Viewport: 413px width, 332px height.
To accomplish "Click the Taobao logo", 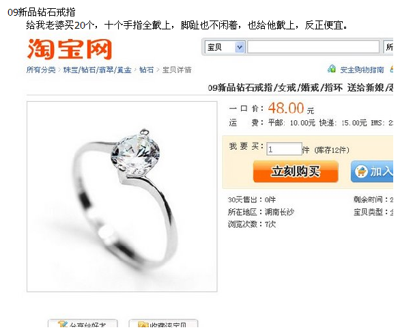I will pos(70,49).
